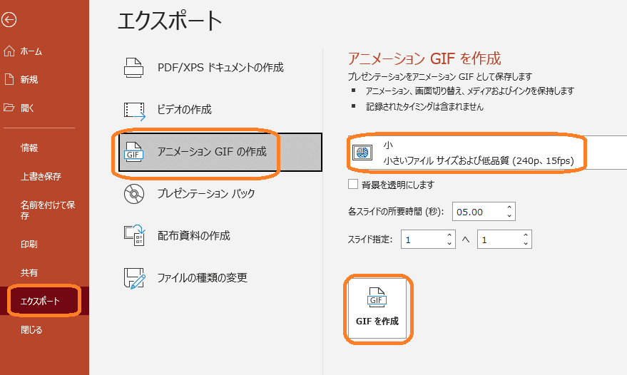This screenshot has width=627, height=375.
Task: Click the GIF file icon in export list
Action: coord(133,152)
